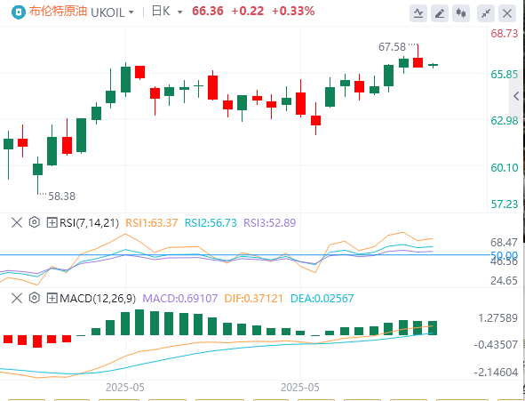Open the 日K timeframe dropdown
The width and height of the screenshot is (525, 401).
(180, 12)
